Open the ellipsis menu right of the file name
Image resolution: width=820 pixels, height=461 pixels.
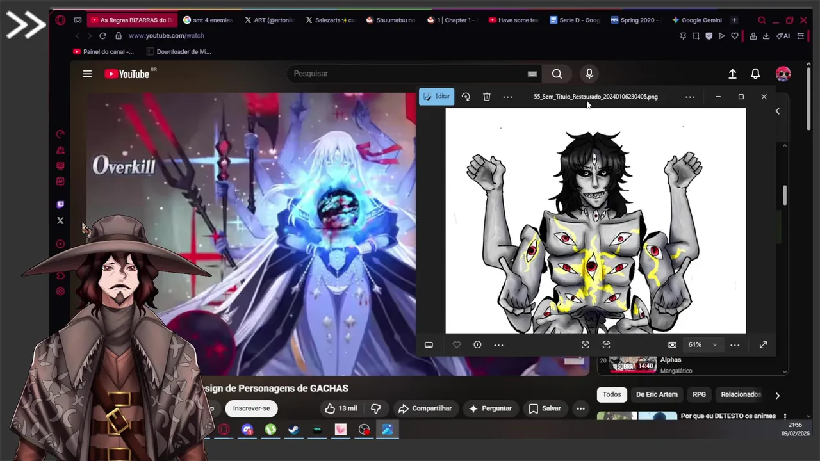tap(690, 97)
